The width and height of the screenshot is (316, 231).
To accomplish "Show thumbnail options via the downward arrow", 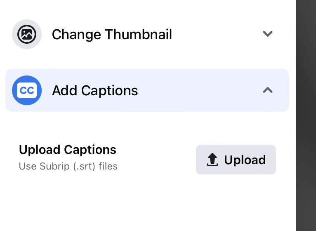I will point(268,34).
